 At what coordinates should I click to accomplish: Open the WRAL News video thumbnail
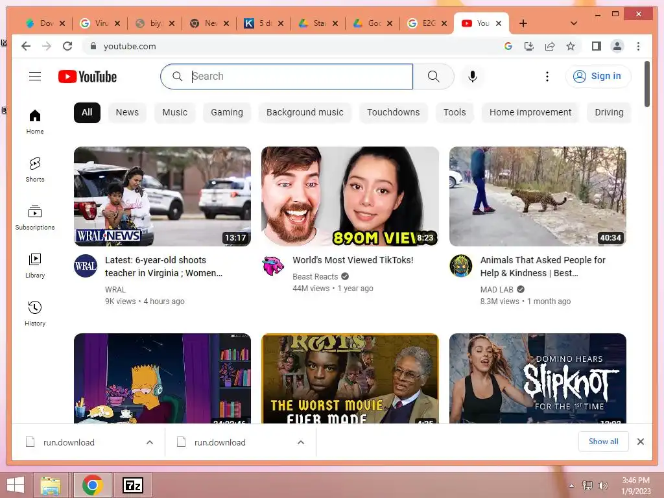162,196
